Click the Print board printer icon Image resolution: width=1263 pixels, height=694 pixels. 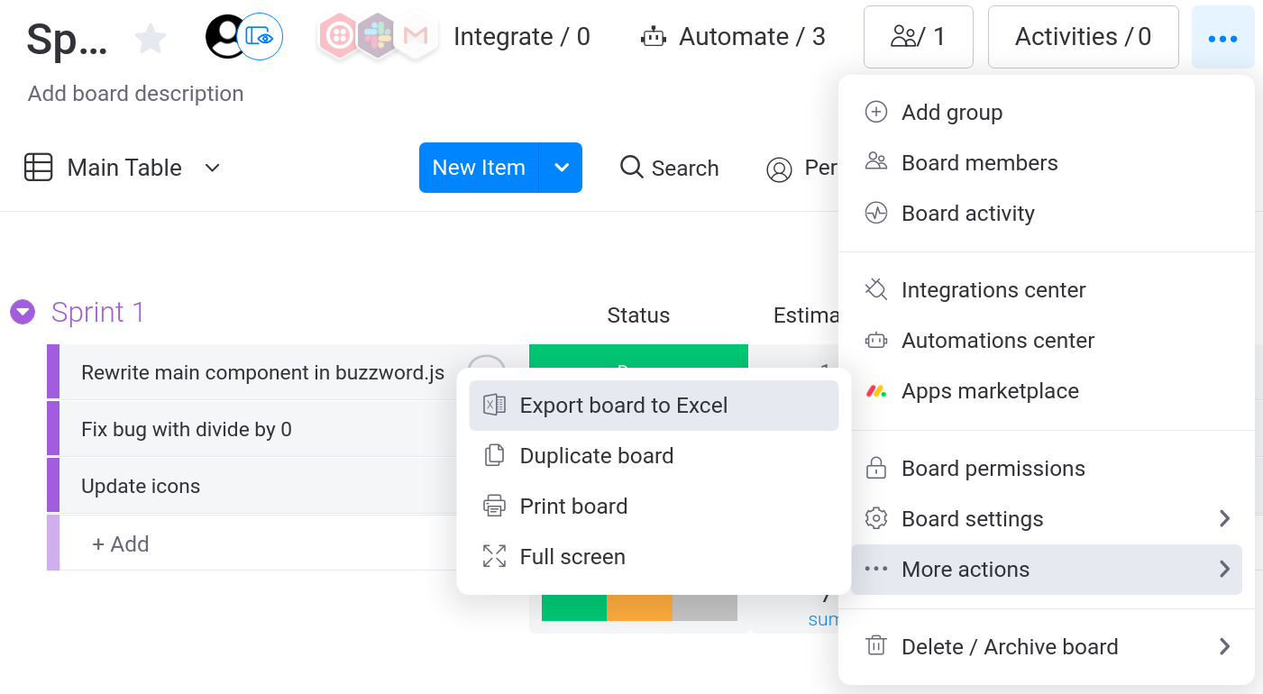pyautogui.click(x=494, y=506)
